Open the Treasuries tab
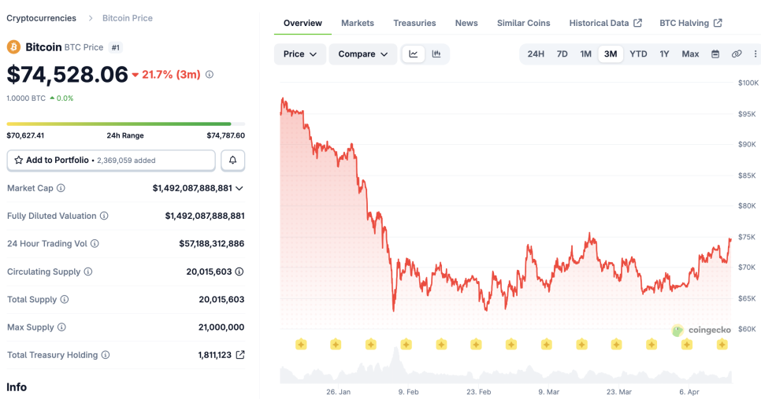The width and height of the screenshot is (761, 399). click(414, 23)
